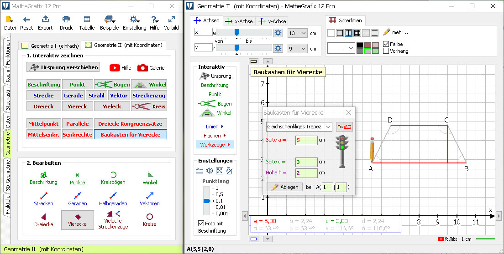Edit Kreise in Bearbeiten section
Viewport: 504px width, 254px height.
point(150,220)
